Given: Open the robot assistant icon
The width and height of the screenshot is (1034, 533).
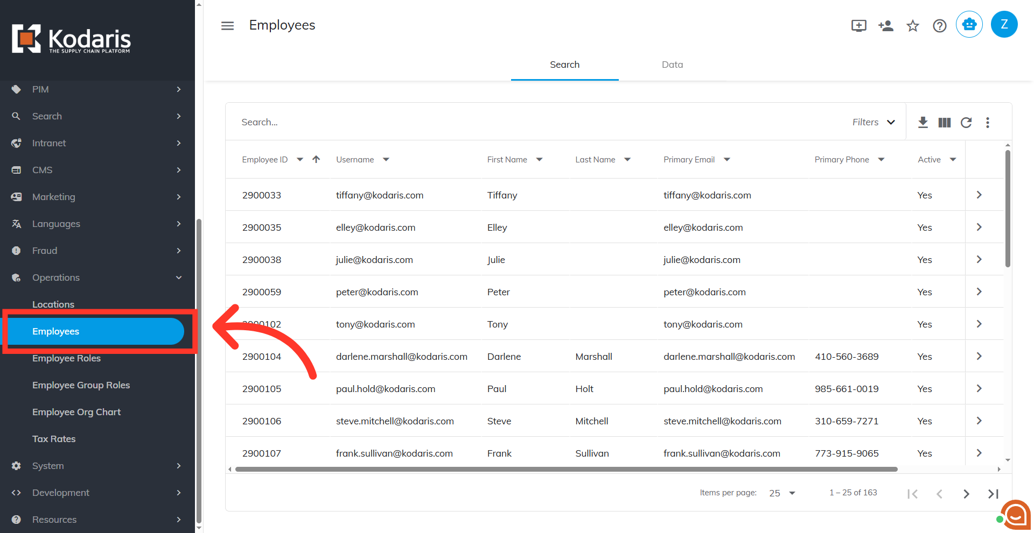Looking at the screenshot, I should [969, 24].
